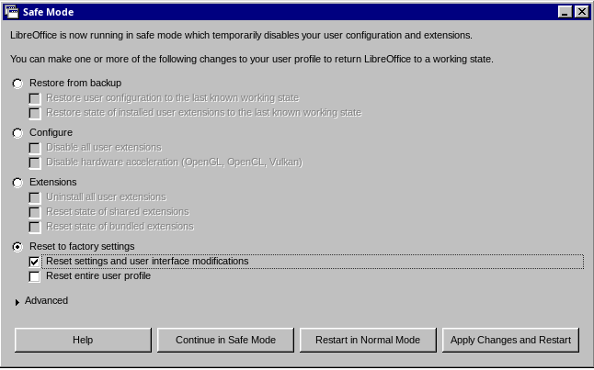Close the Safe Mode dialog
The width and height of the screenshot is (594, 370).
tap(581, 12)
